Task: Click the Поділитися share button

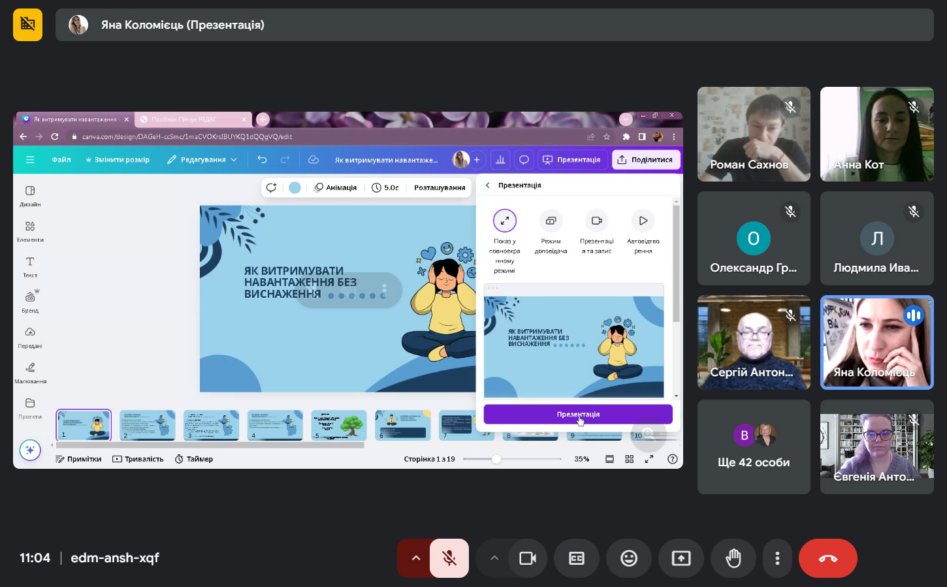Action: click(x=645, y=160)
